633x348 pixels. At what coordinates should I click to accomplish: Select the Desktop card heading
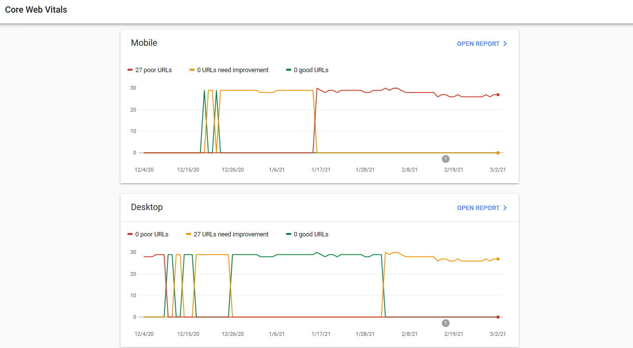coord(147,207)
